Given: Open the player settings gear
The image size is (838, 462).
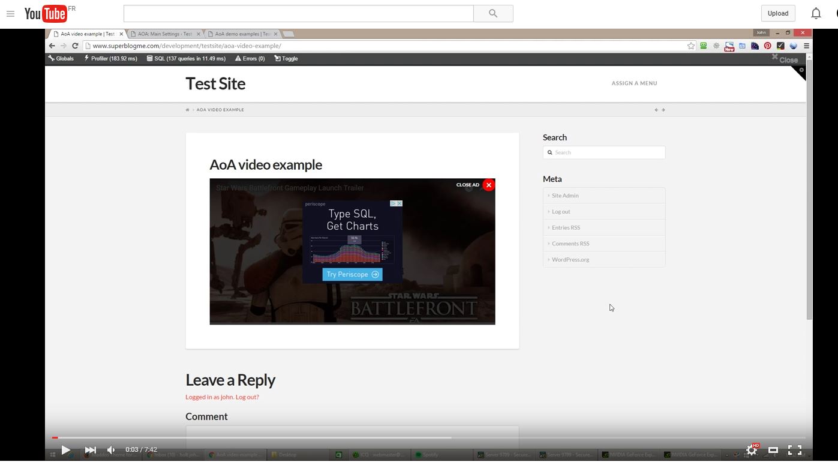Looking at the screenshot, I should [752, 449].
